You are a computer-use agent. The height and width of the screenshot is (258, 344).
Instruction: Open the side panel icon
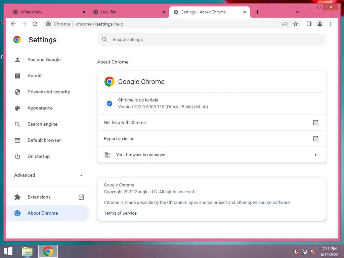[x=309, y=24]
